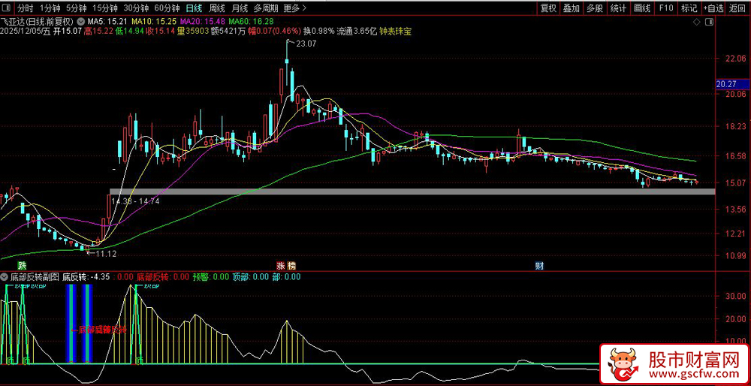
Task: Click the green 跌 marker on the chart
Action: [22, 266]
